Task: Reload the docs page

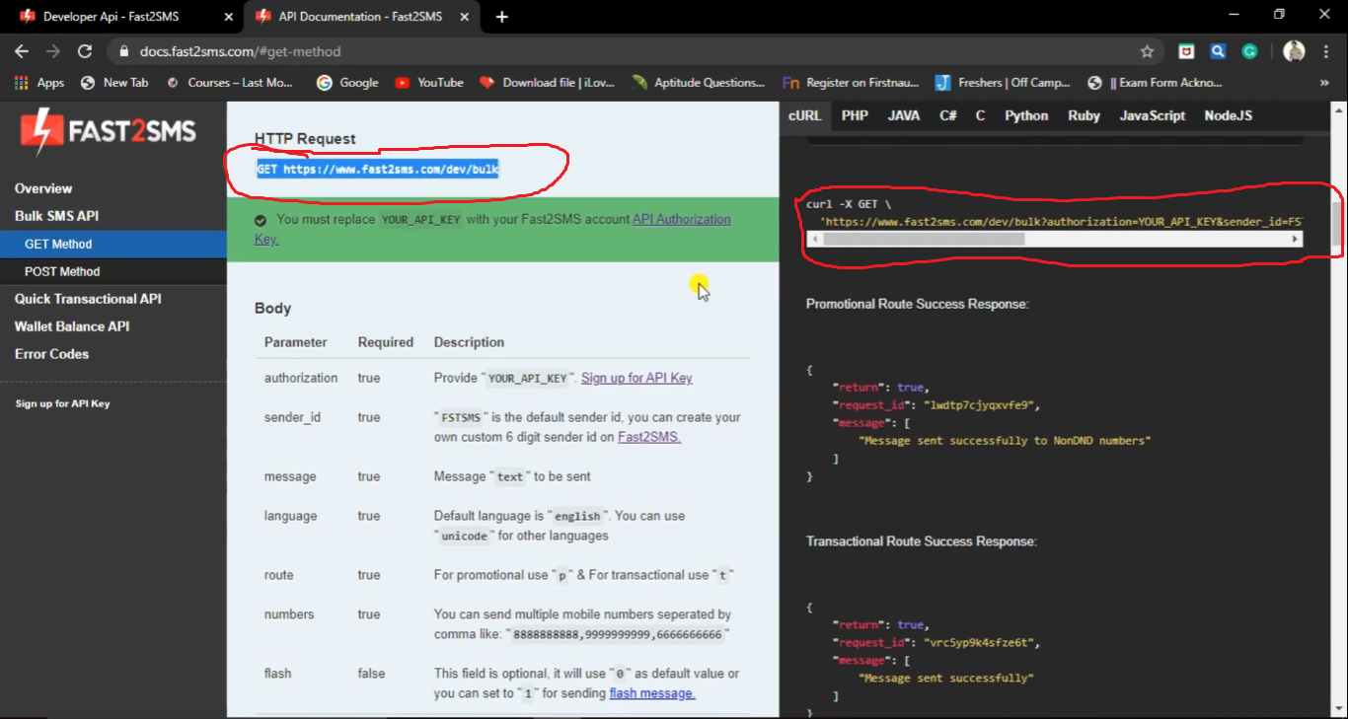Action: coord(86,50)
